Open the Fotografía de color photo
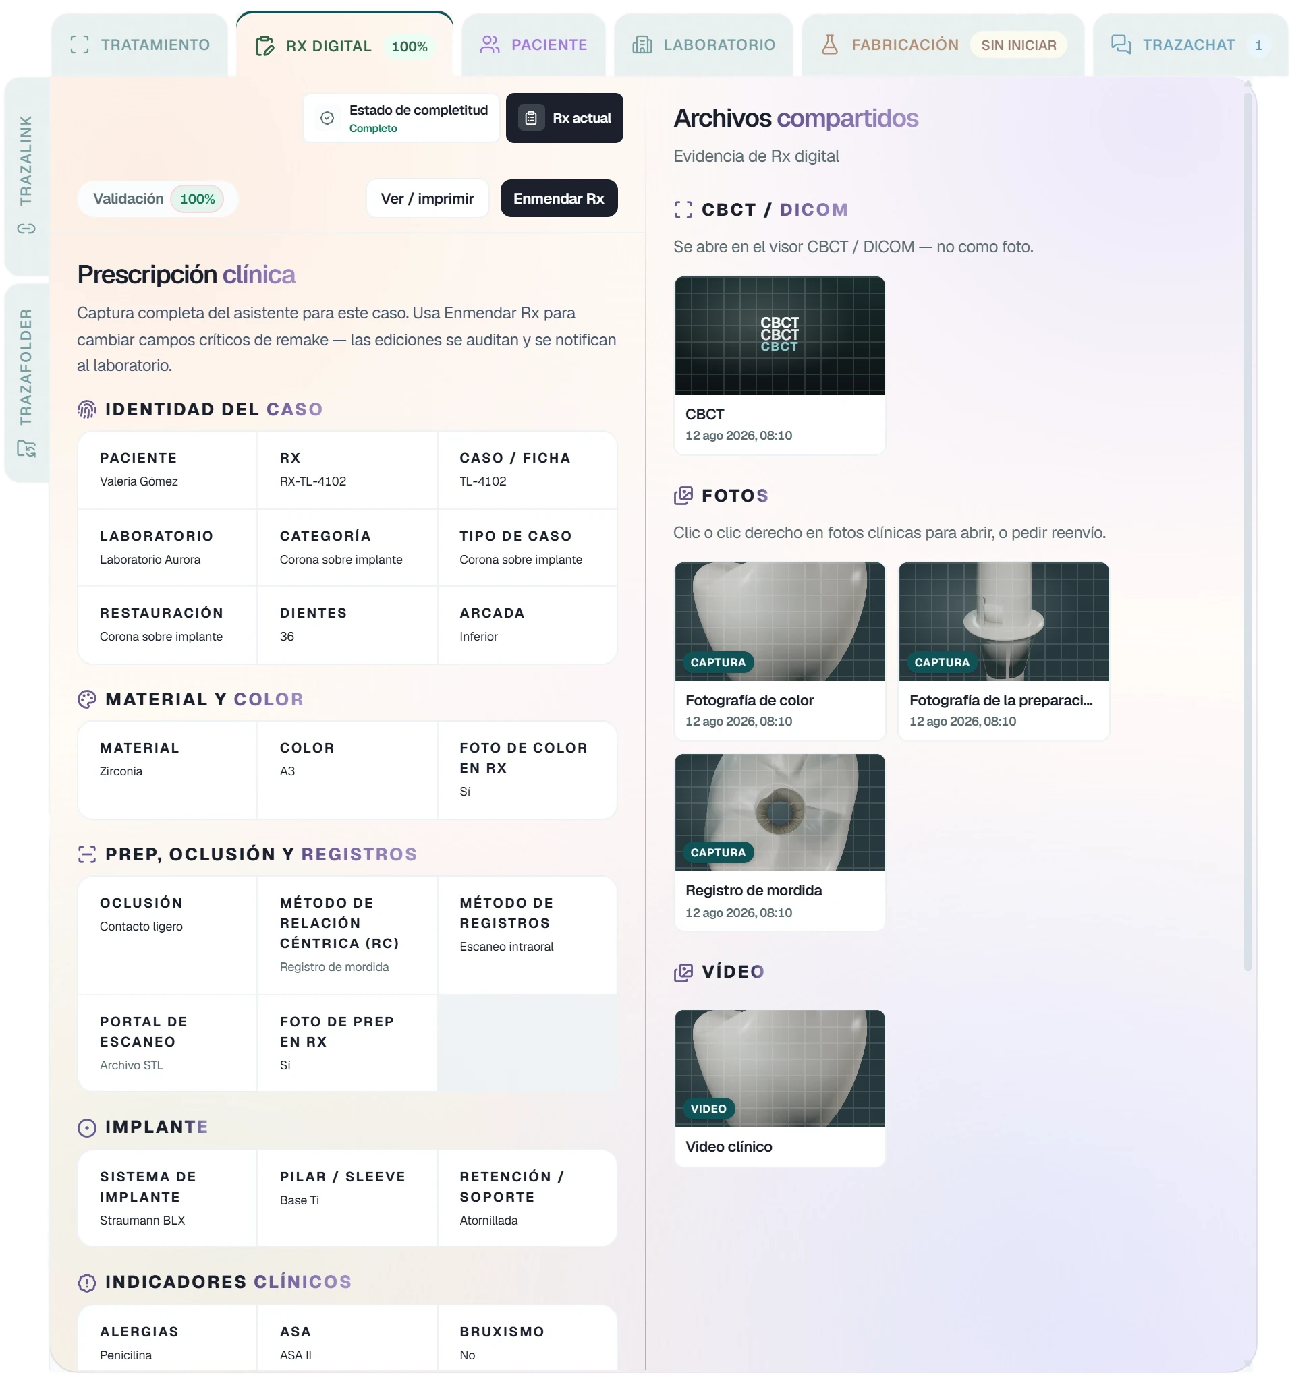This screenshot has height=1381, width=1290. click(780, 651)
